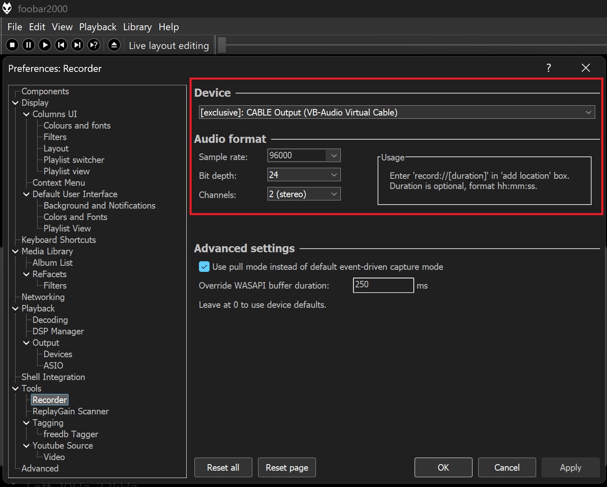The height and width of the screenshot is (487, 607).
Task: Collapse the Youtube Source node
Action: coord(26,446)
